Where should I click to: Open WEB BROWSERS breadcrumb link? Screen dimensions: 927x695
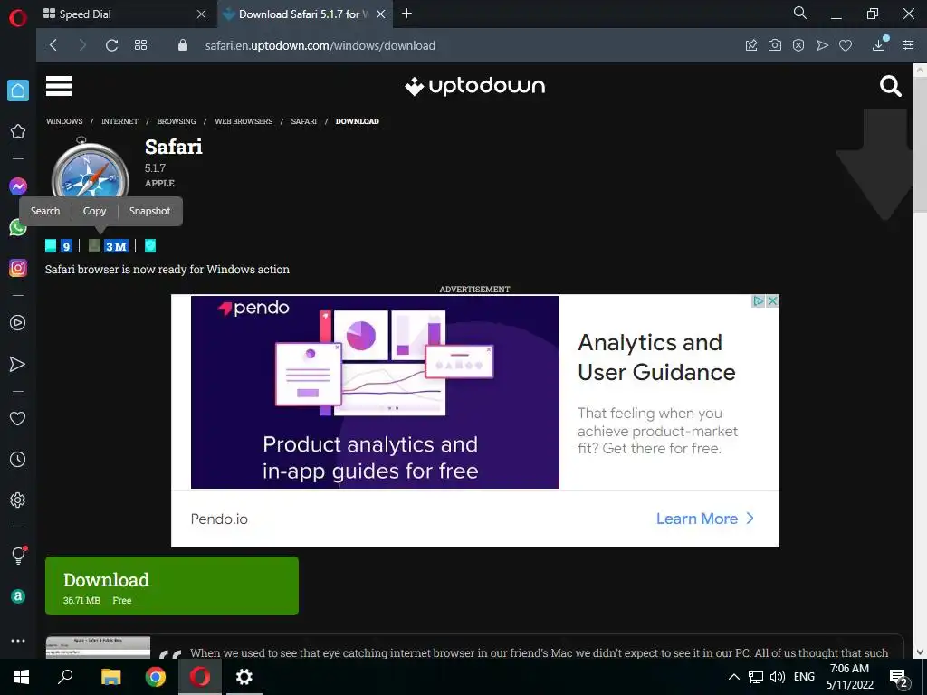pos(244,121)
